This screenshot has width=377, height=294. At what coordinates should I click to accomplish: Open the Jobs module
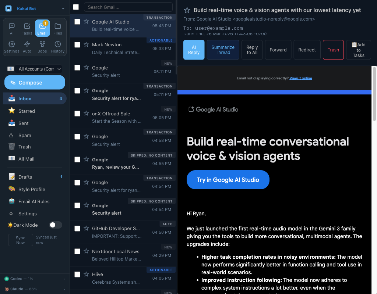coord(42,46)
